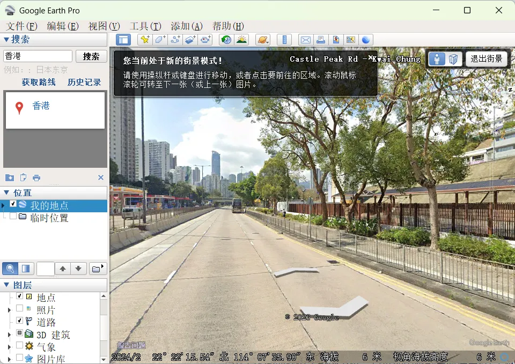Open the add polygon tool

pyautogui.click(x=160, y=39)
